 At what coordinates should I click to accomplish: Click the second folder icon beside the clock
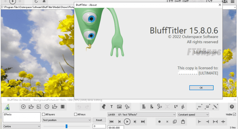(55, 107)
